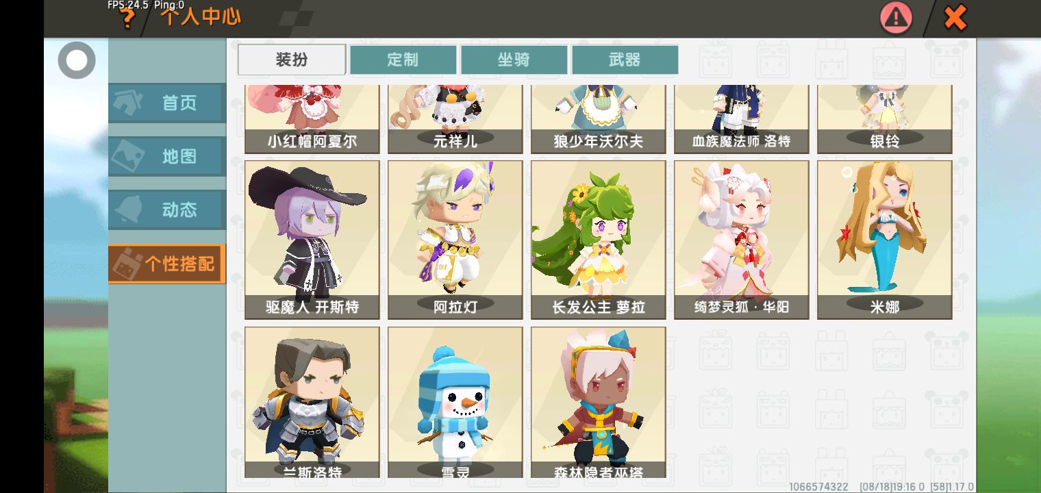Switch to the 坐骑 tab

(x=514, y=60)
